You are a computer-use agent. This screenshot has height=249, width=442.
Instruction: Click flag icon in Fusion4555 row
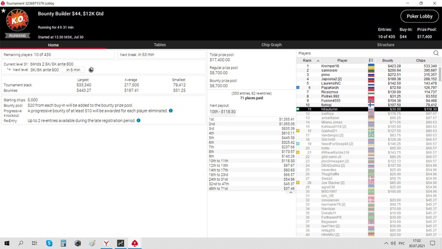pos(371,100)
